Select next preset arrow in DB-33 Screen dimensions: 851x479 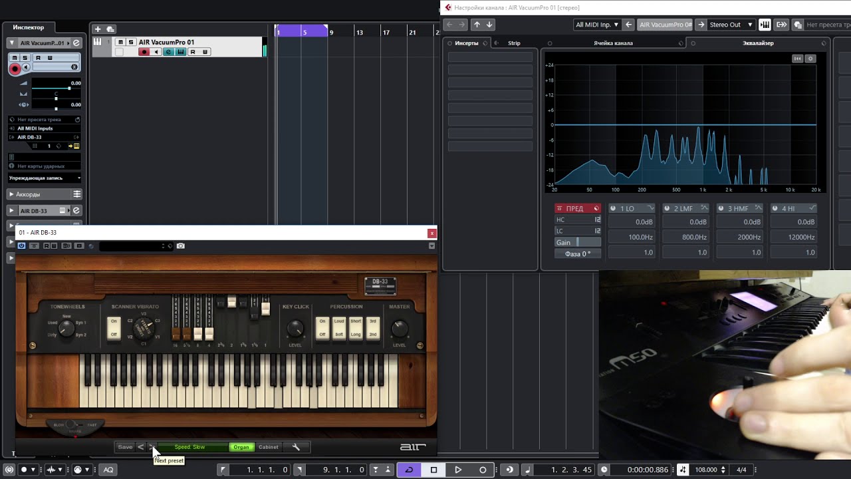(x=152, y=447)
